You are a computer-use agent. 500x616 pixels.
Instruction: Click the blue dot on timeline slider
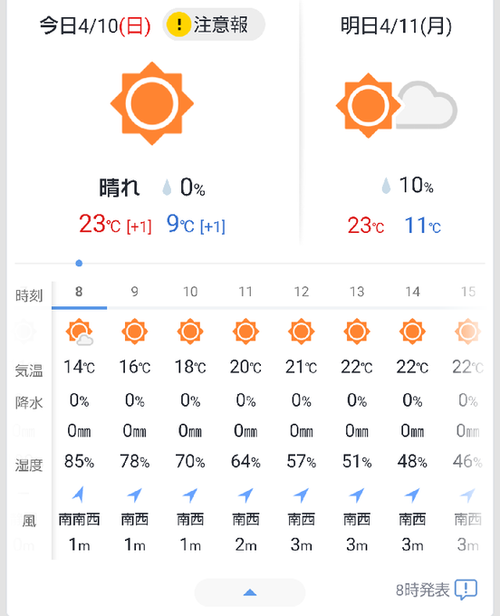tap(79, 264)
